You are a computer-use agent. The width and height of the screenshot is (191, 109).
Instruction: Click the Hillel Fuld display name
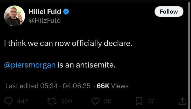[x=45, y=11]
